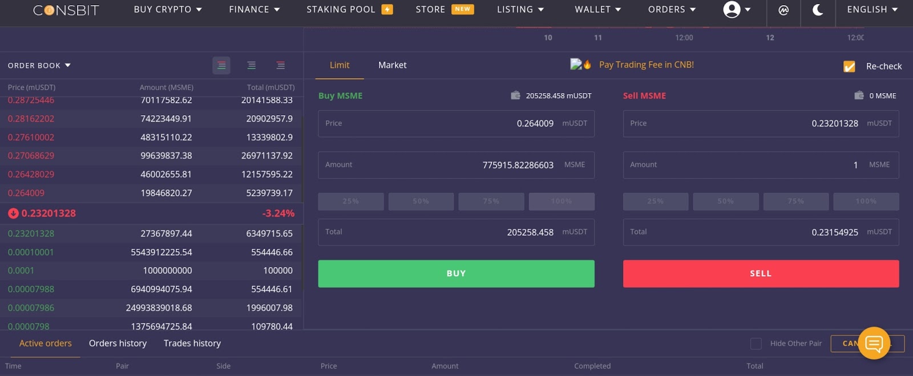
Task: Open the live chat support bubble
Action: point(874,343)
